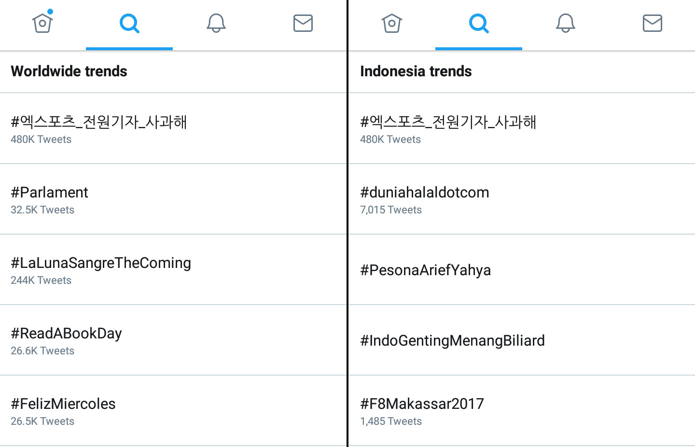This screenshot has height=447, width=695.
Task: Open #duniahalaldotcom trend
Action: [x=522, y=199]
